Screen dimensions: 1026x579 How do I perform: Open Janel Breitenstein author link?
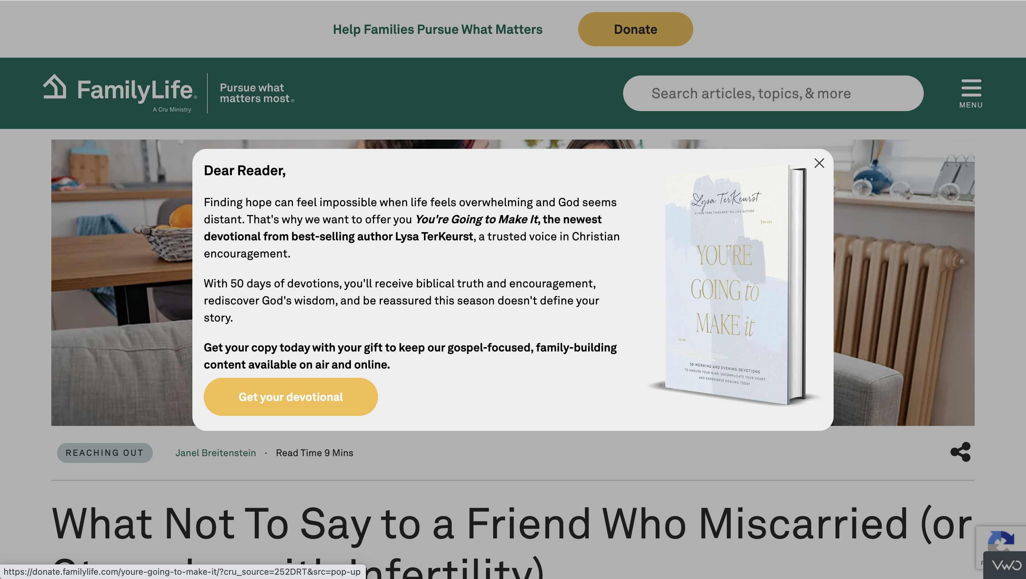[216, 453]
